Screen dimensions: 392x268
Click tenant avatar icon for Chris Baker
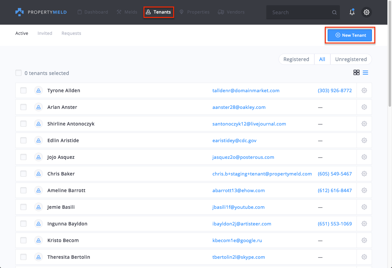point(39,174)
